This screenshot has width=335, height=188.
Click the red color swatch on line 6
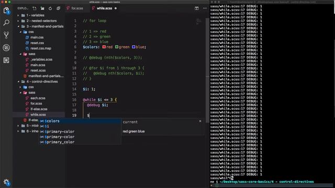(x=104, y=47)
